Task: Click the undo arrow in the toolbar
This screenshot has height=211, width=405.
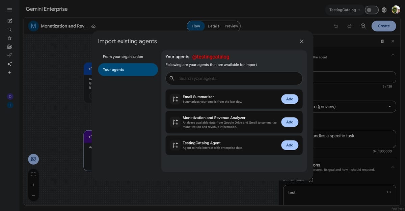Action: point(336,26)
